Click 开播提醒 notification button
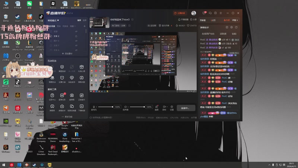The height and width of the screenshot is (168, 298). [x=183, y=19]
